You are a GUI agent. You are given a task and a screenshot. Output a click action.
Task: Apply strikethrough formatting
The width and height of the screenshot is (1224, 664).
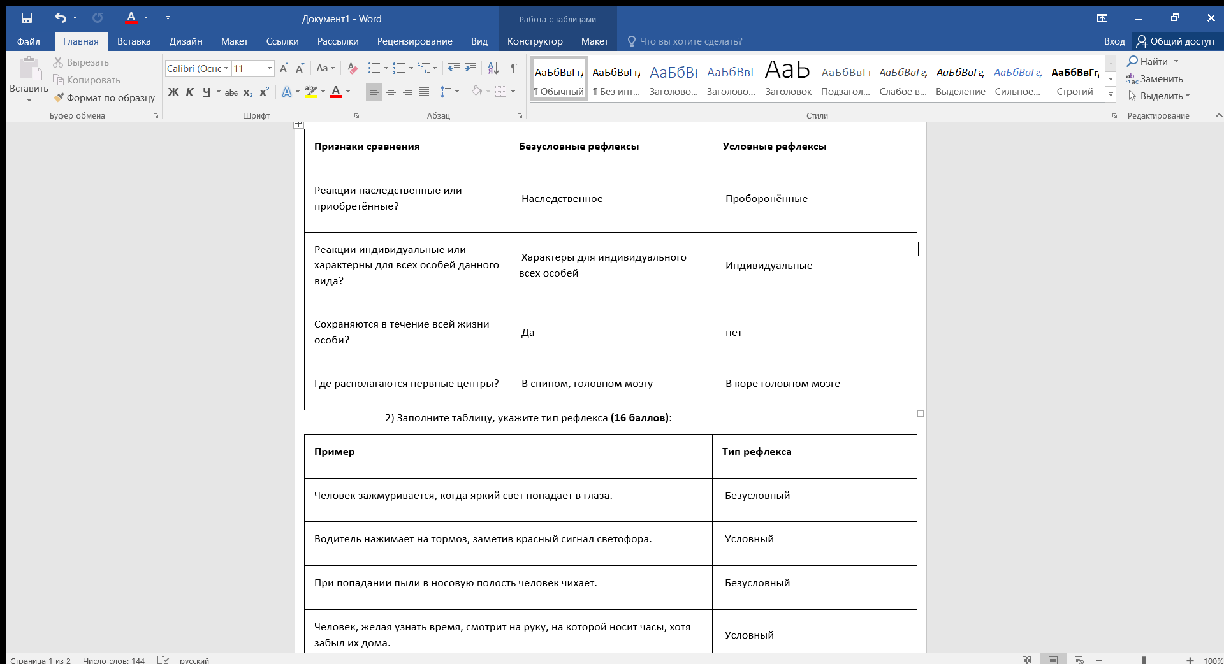[231, 92]
